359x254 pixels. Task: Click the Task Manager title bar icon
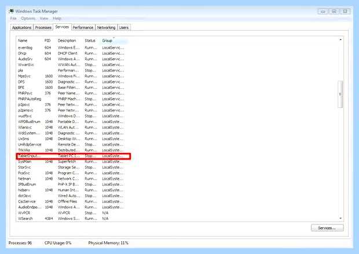[11, 11]
